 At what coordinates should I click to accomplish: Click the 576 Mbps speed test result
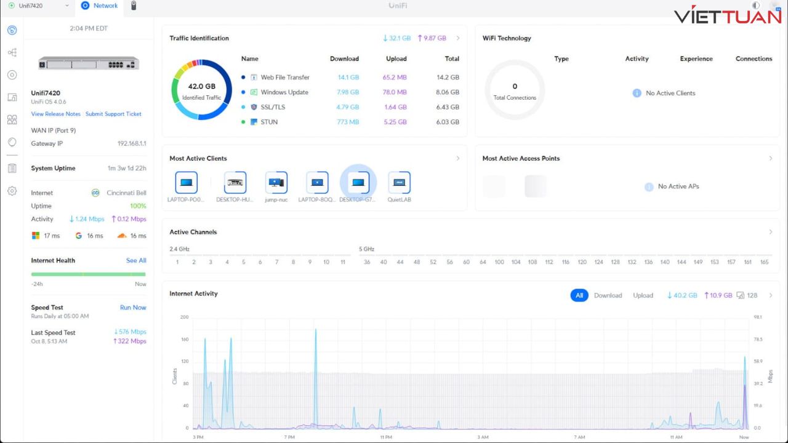pos(130,332)
